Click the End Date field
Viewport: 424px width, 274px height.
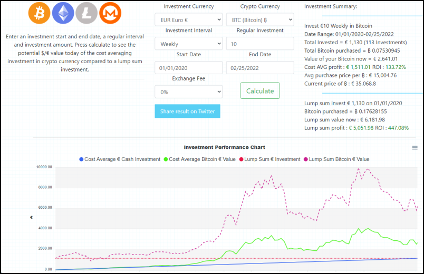tap(260, 68)
